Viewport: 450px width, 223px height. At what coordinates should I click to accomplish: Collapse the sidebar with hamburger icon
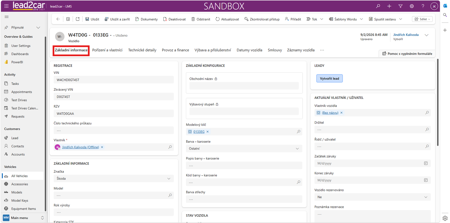pyautogui.click(x=6, y=17)
